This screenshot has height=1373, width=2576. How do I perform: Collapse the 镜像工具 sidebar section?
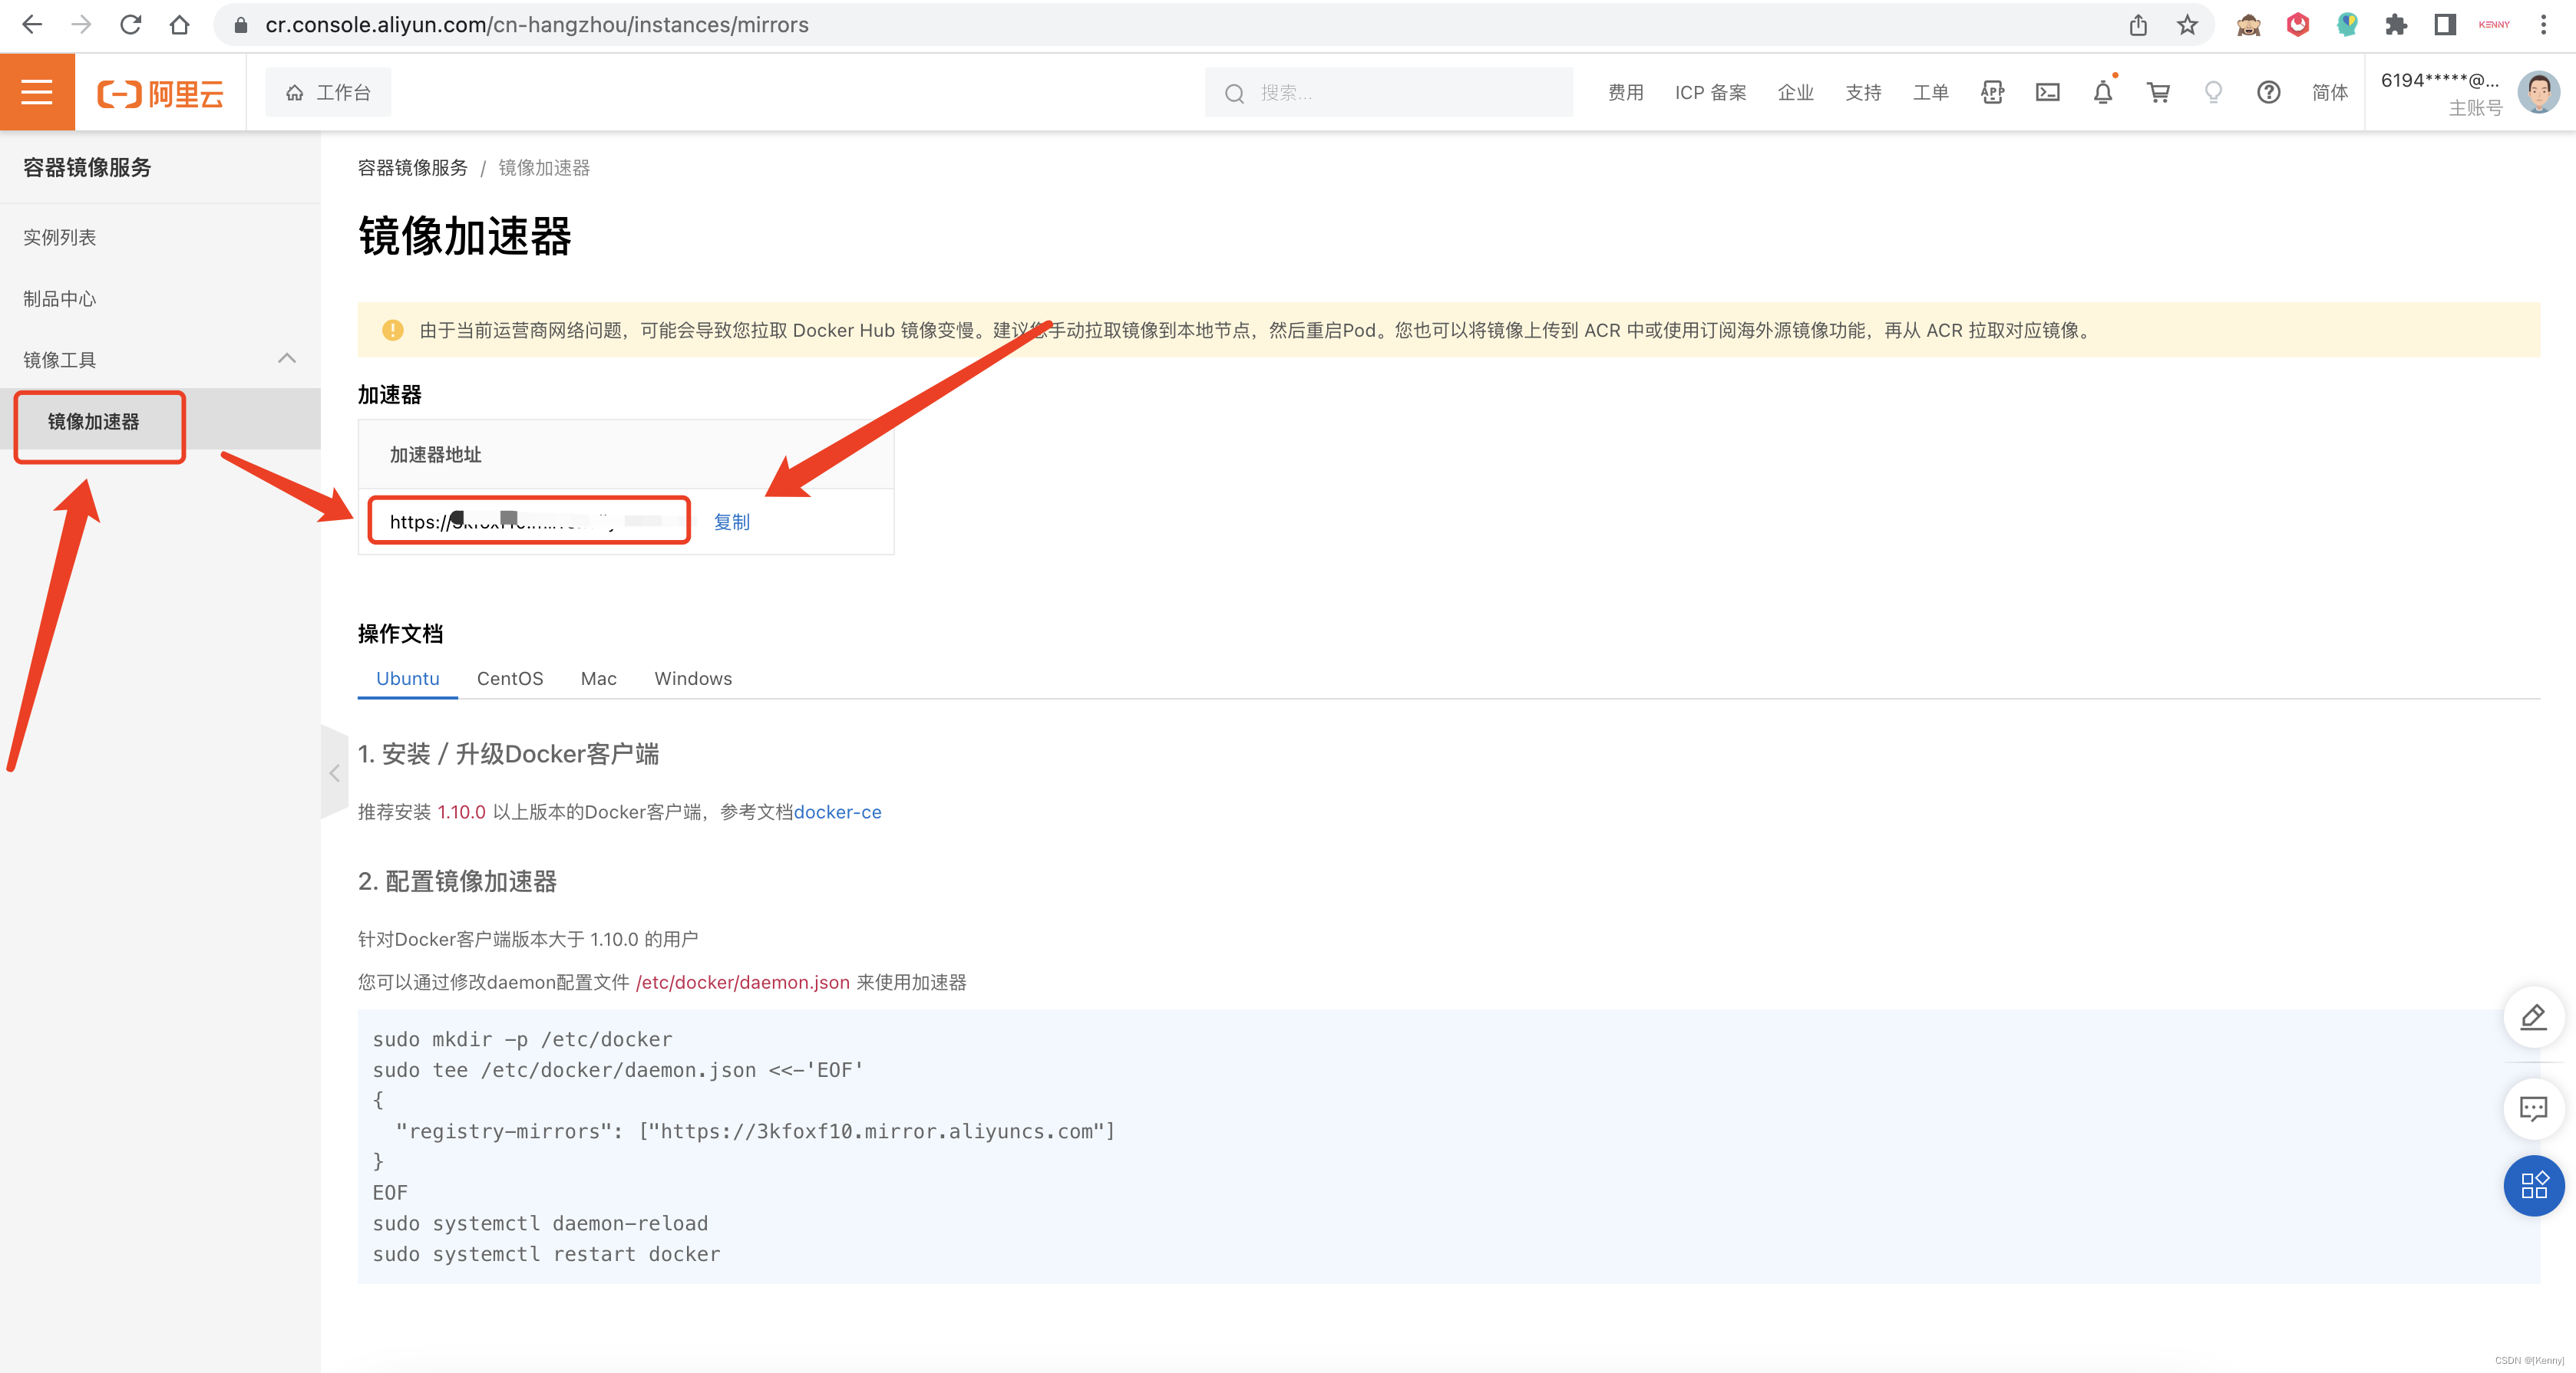point(287,359)
